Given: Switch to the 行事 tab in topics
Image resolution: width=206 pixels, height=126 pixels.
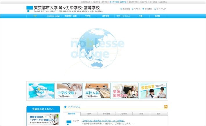Looking at the screenshot, I should (89, 114).
